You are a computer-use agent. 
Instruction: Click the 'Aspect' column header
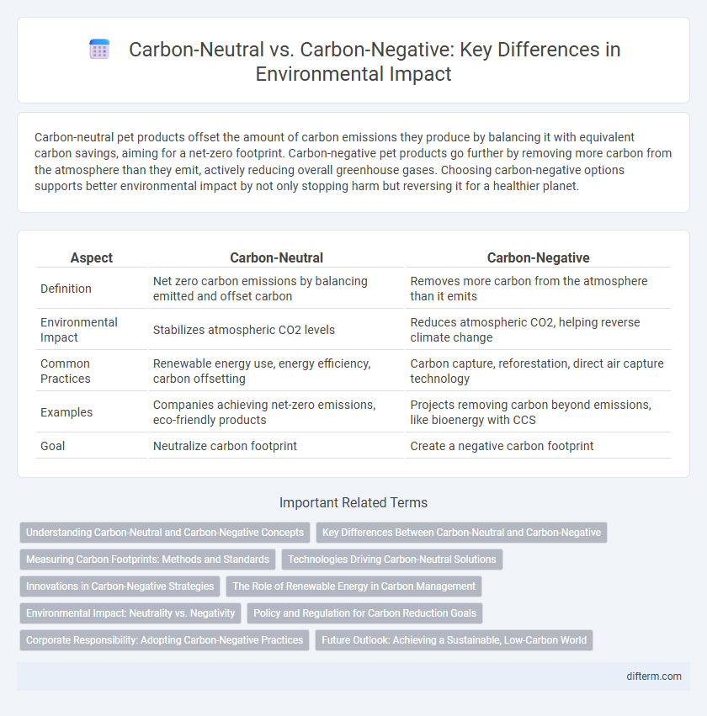pos(92,258)
